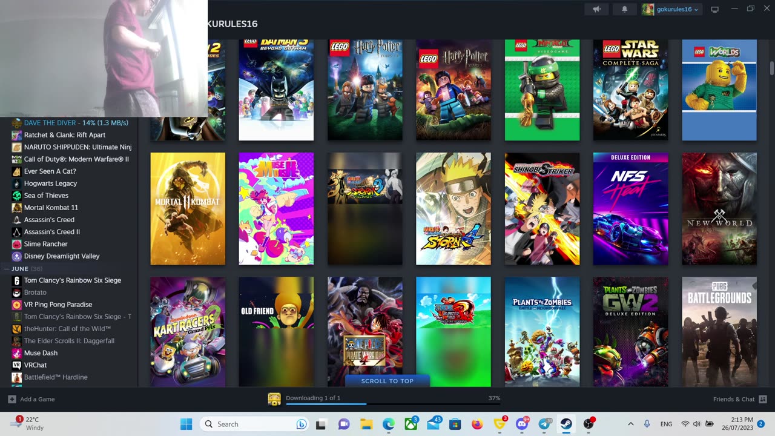Select Slime Rancher in the sidebar
Viewport: 775px width, 436px height.
45,244
